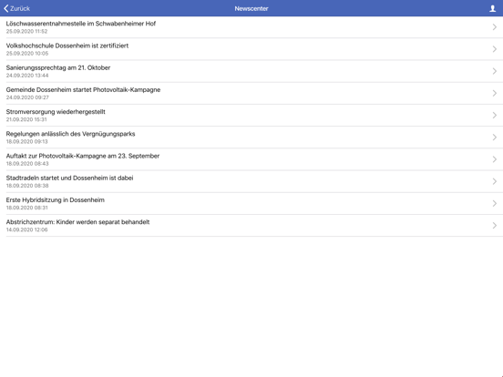Click timestamp 24.09.2020 09:27
The height and width of the screenshot is (377, 503).
[27, 97]
